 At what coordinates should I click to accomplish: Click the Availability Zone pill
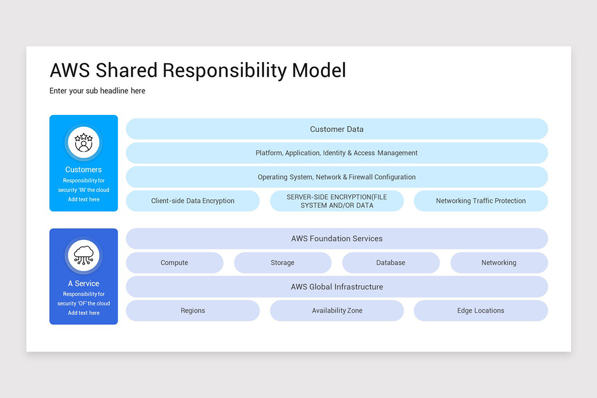[337, 310]
